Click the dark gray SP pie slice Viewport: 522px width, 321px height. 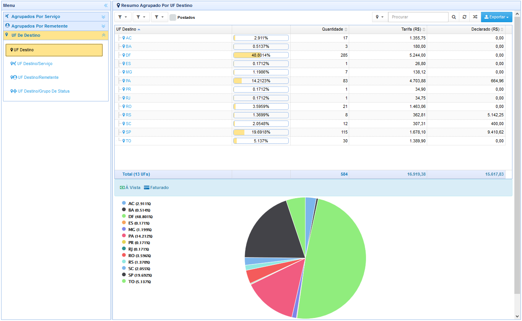(x=277, y=233)
